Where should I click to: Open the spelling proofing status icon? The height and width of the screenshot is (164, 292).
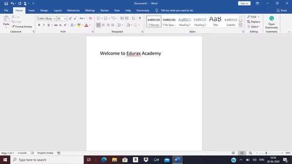pos(32,153)
